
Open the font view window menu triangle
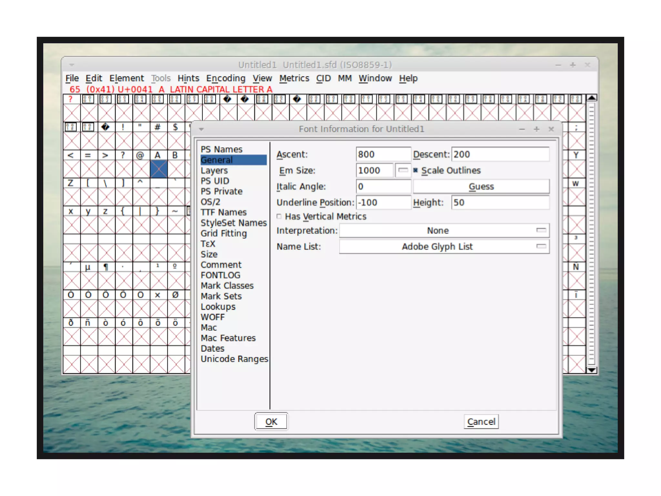tap(72, 65)
